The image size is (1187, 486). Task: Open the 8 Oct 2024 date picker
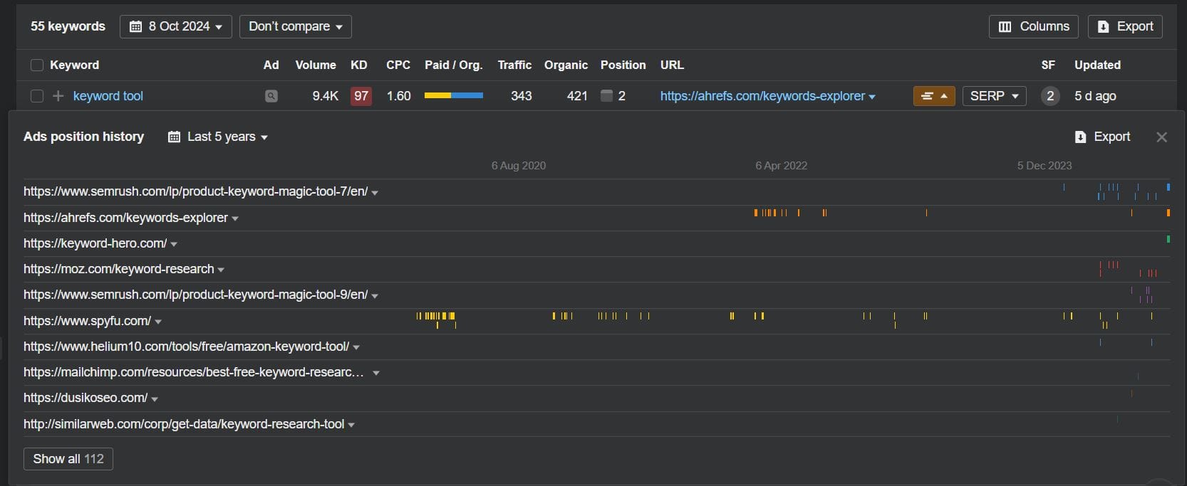[176, 26]
